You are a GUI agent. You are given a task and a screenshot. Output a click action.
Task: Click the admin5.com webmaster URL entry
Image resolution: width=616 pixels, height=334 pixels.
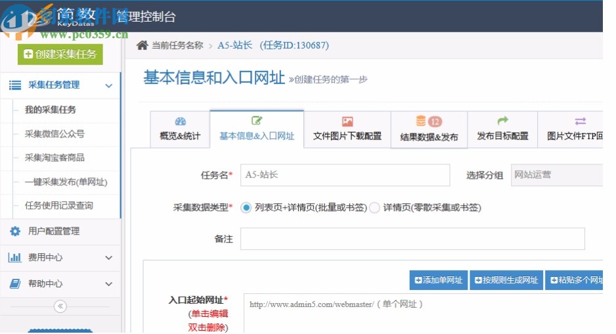pyautogui.click(x=336, y=304)
